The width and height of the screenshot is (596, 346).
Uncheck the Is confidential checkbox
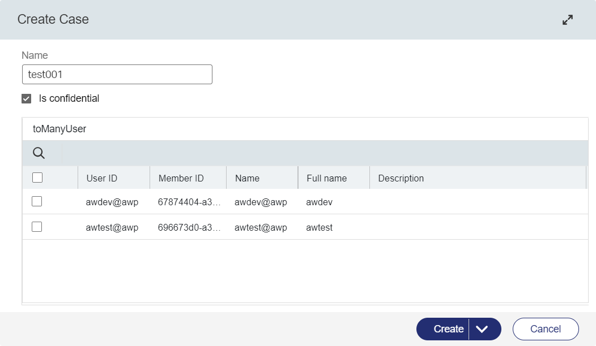pos(26,99)
